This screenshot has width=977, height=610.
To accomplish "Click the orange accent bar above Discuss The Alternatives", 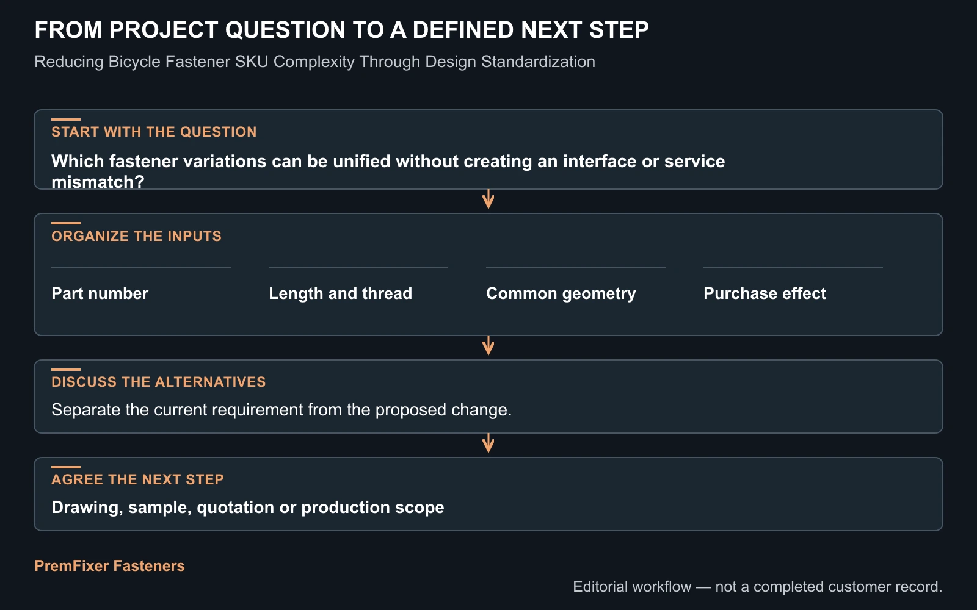I will click(66, 370).
